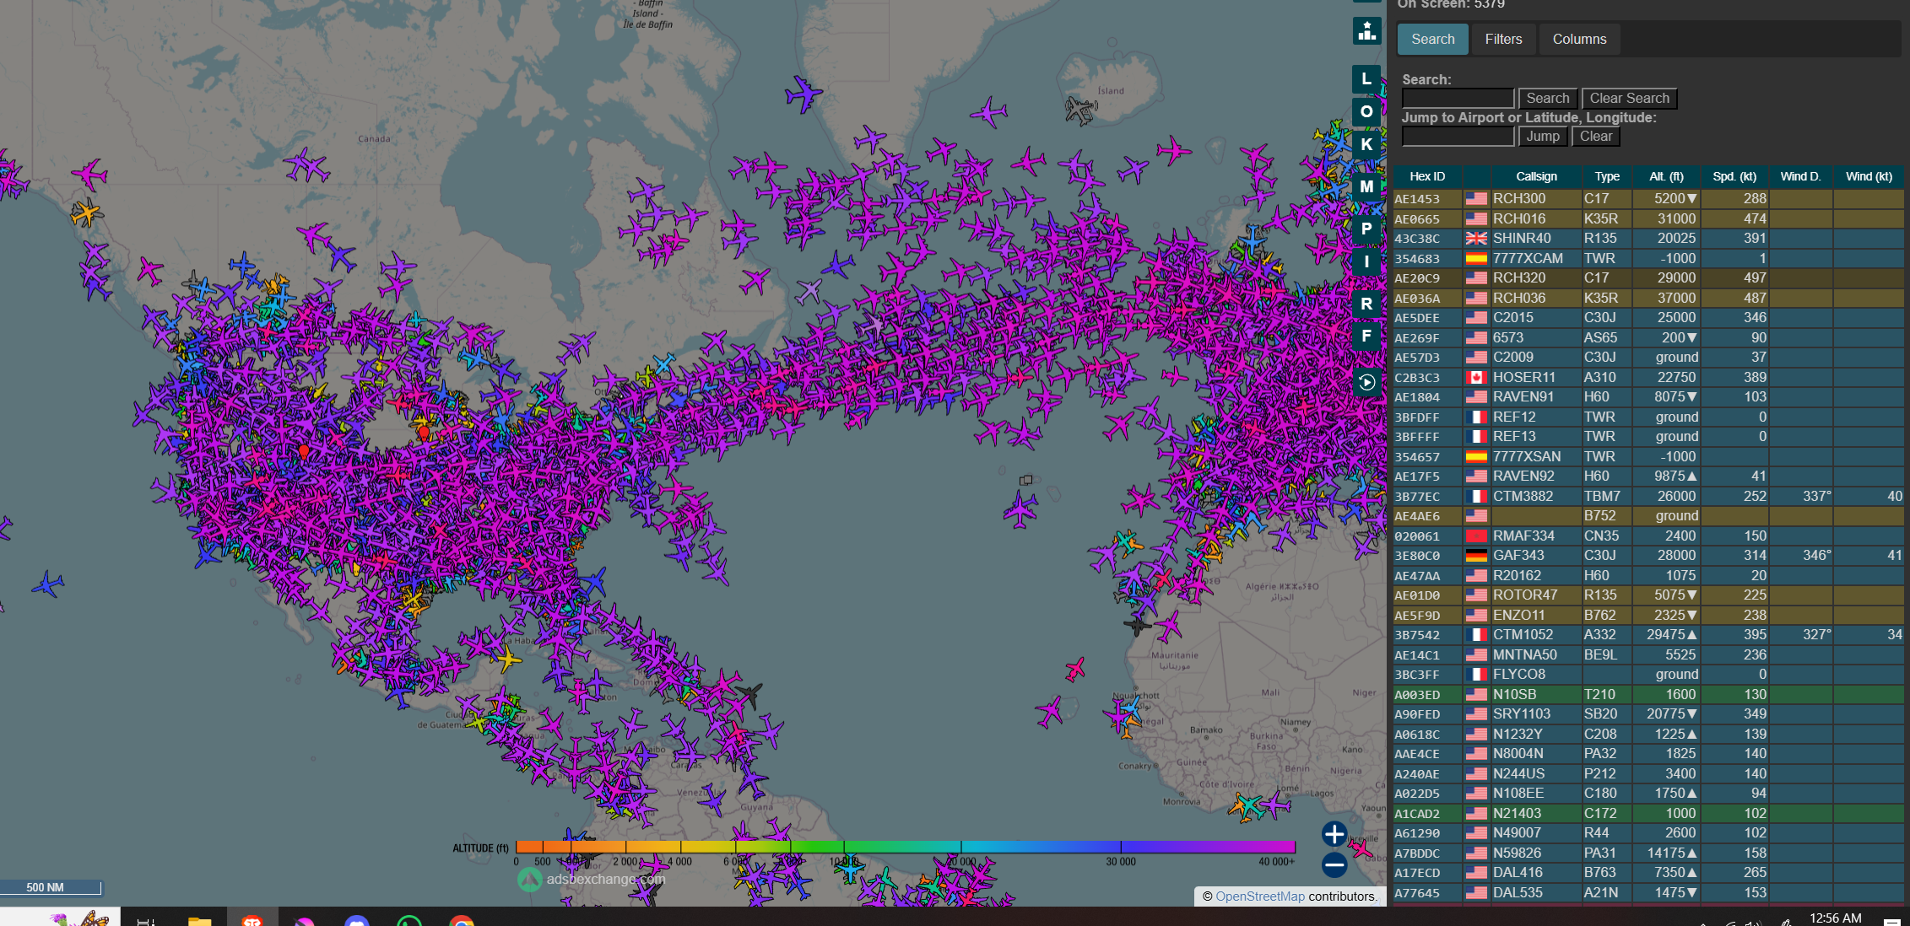Click the replay playback icon button
The image size is (1910, 926).
tap(1366, 382)
